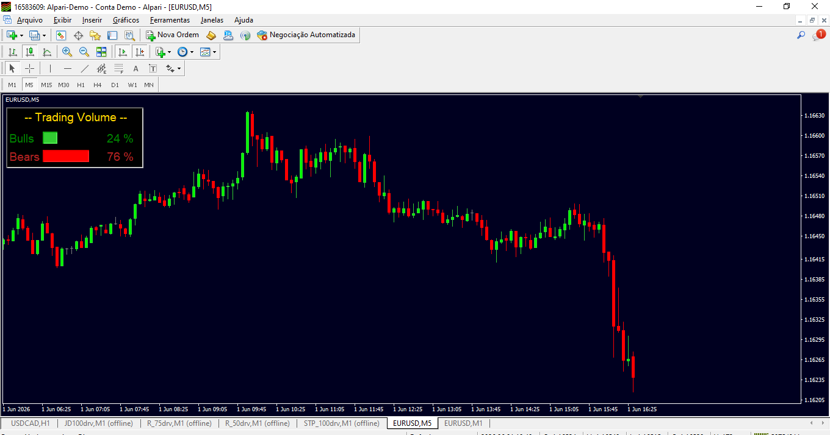Click the zoom in magnifier icon
The height and width of the screenshot is (435, 830).
(67, 52)
